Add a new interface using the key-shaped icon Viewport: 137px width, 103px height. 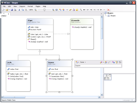67,10
